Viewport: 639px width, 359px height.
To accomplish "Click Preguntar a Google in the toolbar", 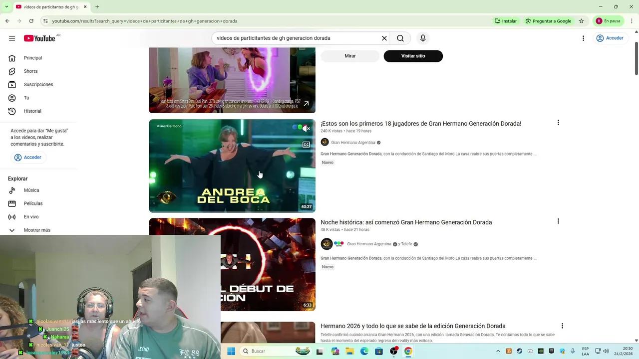I will click(x=548, y=21).
